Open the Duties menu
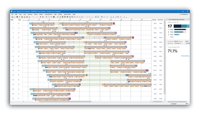Viewport: 200px width, 115px height. (x=41, y=14)
